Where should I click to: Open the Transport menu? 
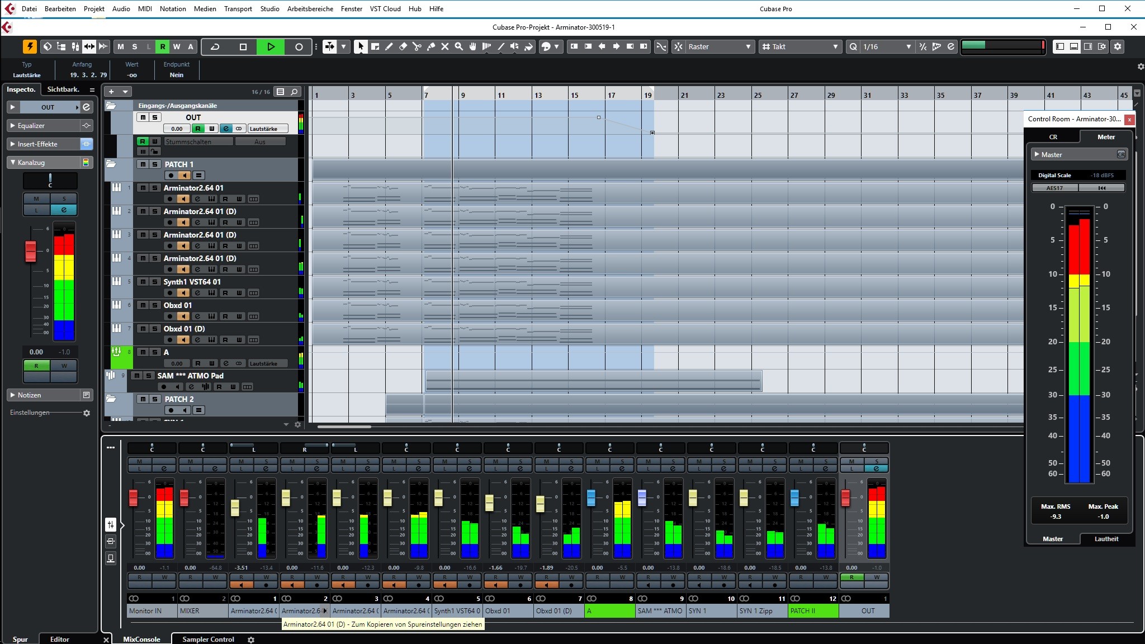pyautogui.click(x=238, y=8)
